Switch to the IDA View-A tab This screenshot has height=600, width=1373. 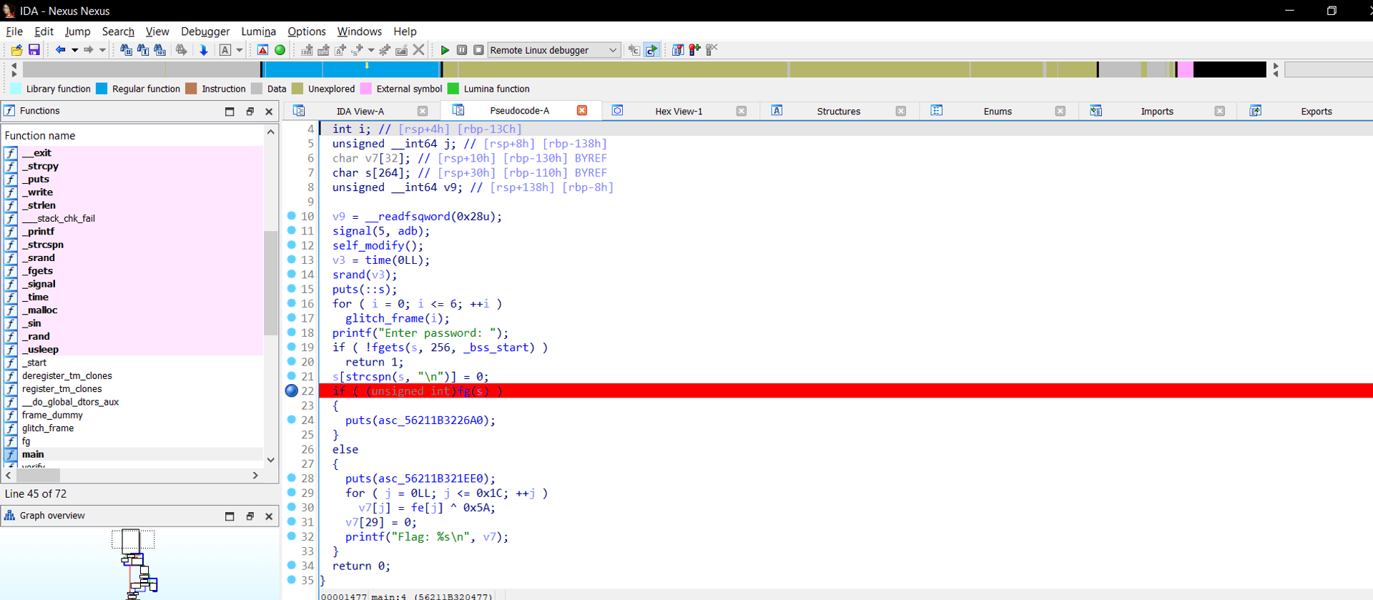(x=360, y=111)
